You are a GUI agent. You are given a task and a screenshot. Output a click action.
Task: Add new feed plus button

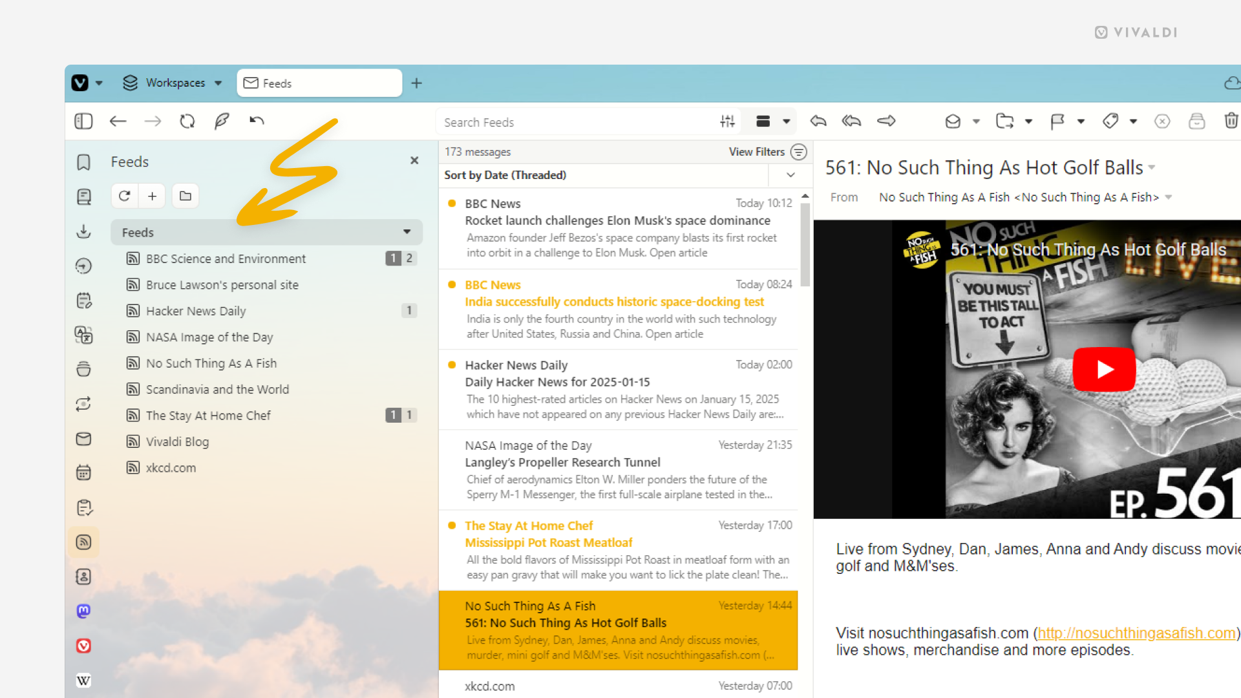click(152, 196)
